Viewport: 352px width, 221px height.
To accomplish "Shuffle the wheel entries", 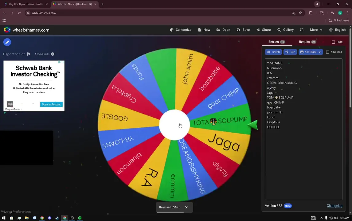I will click(x=273, y=52).
